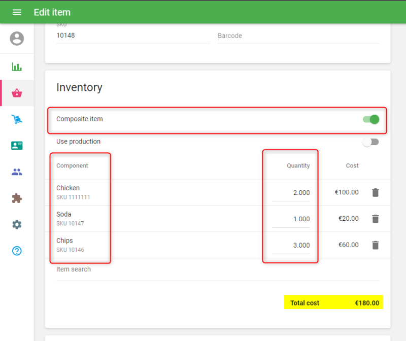406x341 pixels.
Task: Open integrations puzzle piece icon
Action: pos(17,198)
